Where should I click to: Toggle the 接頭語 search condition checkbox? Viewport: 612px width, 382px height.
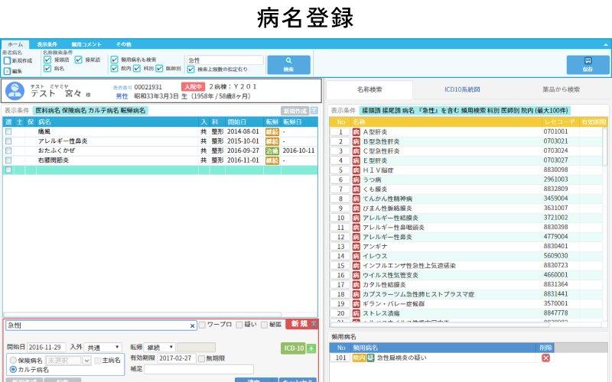tap(47, 59)
